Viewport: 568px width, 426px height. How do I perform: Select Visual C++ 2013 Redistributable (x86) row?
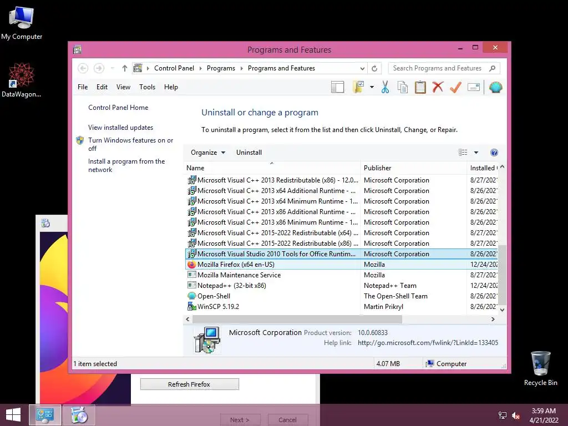[342, 180]
